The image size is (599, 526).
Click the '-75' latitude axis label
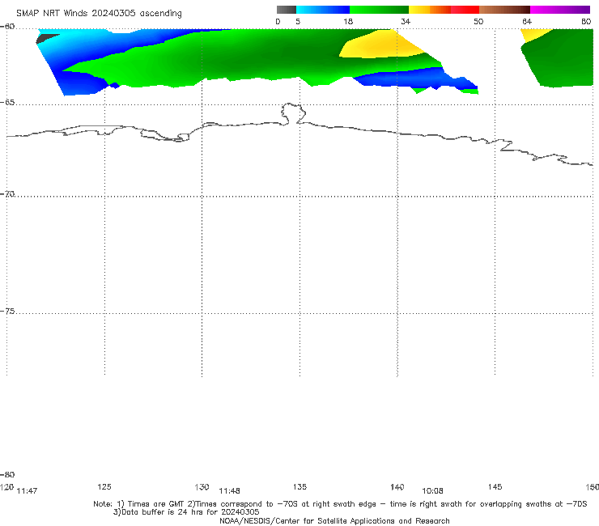[x=7, y=312]
